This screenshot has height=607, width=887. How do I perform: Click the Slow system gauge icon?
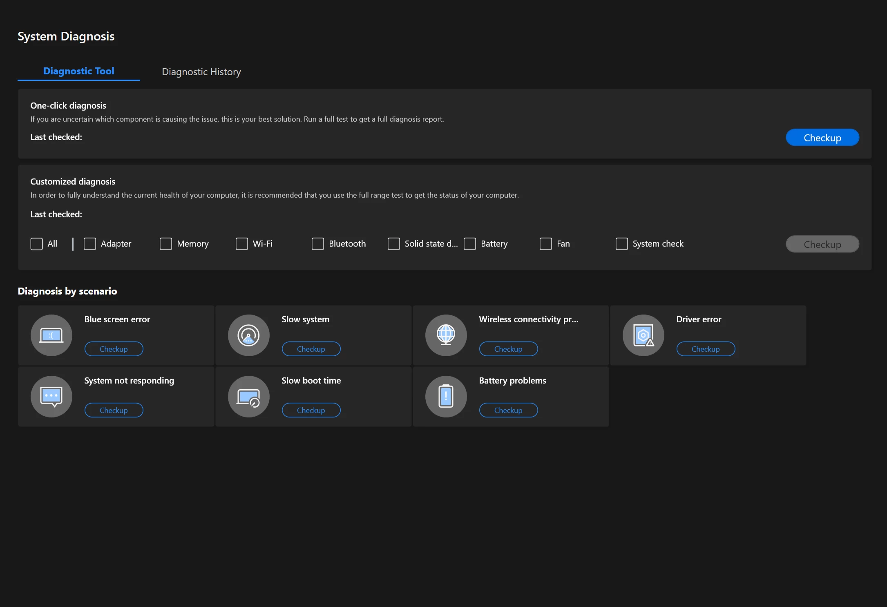(x=248, y=335)
